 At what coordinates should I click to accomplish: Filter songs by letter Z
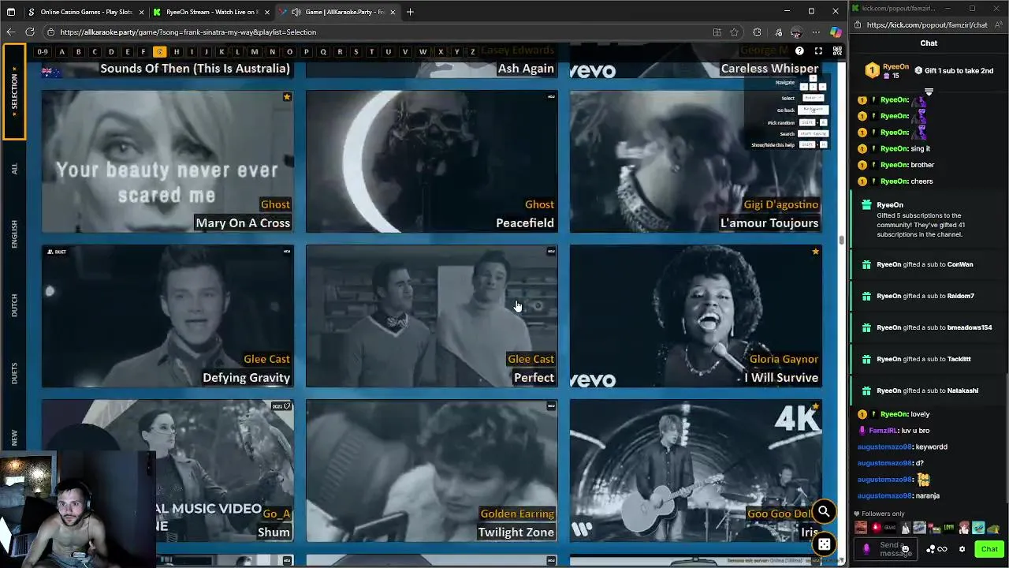pos(472,52)
